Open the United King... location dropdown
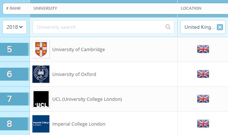This screenshot has height=135, width=228. (200, 27)
